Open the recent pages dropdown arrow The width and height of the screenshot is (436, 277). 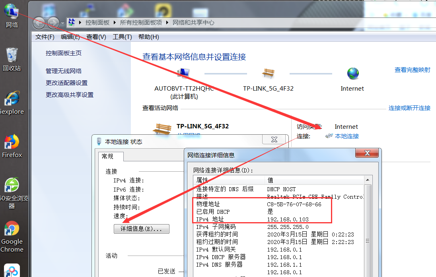point(62,23)
